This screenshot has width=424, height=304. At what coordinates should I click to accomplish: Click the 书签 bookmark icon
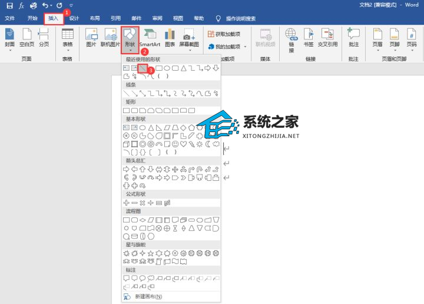coord(309,37)
